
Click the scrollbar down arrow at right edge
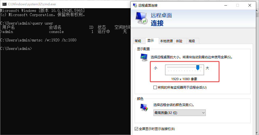(257, 133)
